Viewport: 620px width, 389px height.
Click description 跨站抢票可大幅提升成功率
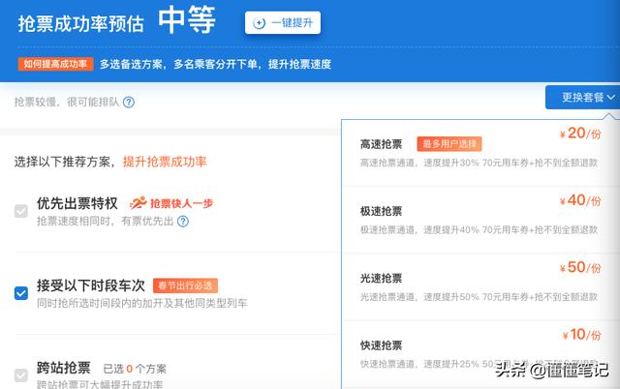click(100, 385)
